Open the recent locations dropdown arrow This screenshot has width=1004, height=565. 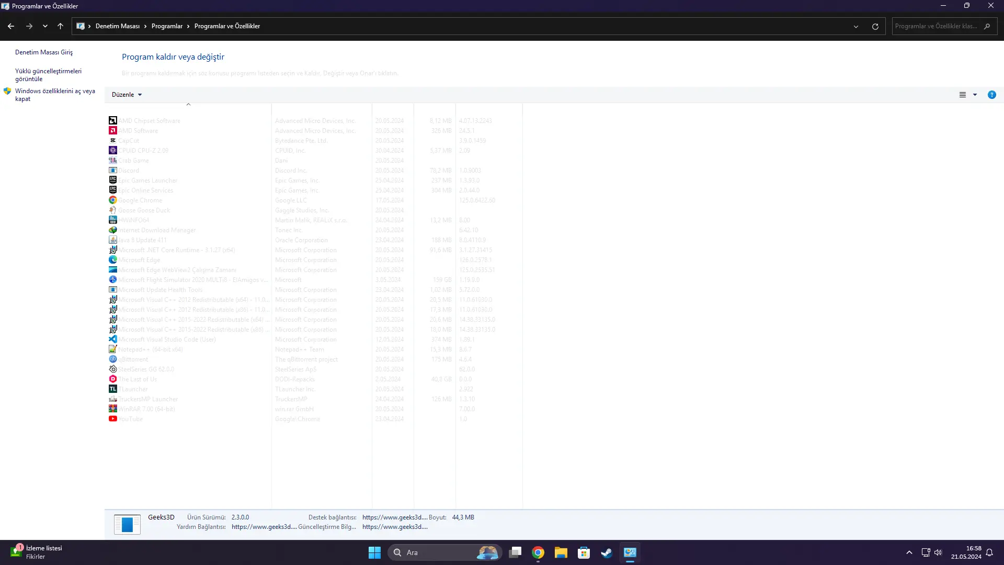point(45,26)
